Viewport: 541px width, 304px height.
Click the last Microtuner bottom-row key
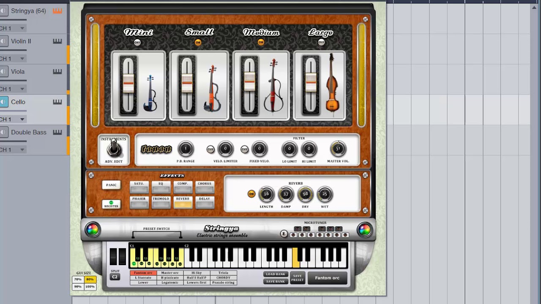click(x=346, y=235)
